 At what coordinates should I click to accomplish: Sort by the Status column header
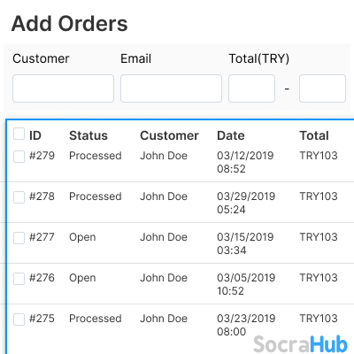[88, 135]
